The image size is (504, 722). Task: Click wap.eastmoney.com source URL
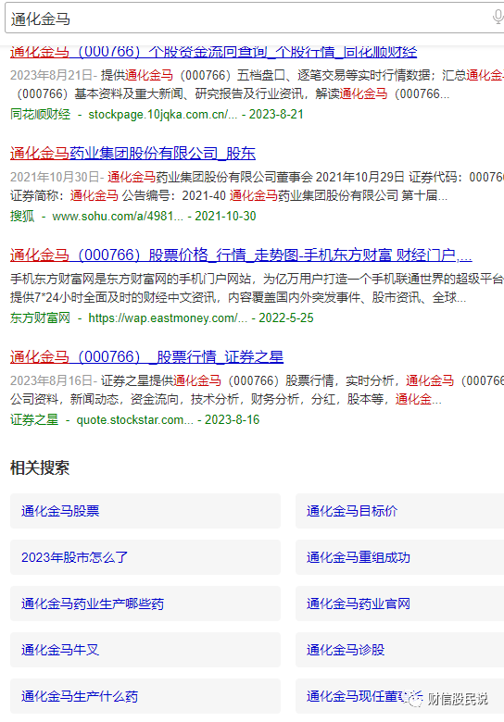[168, 317]
